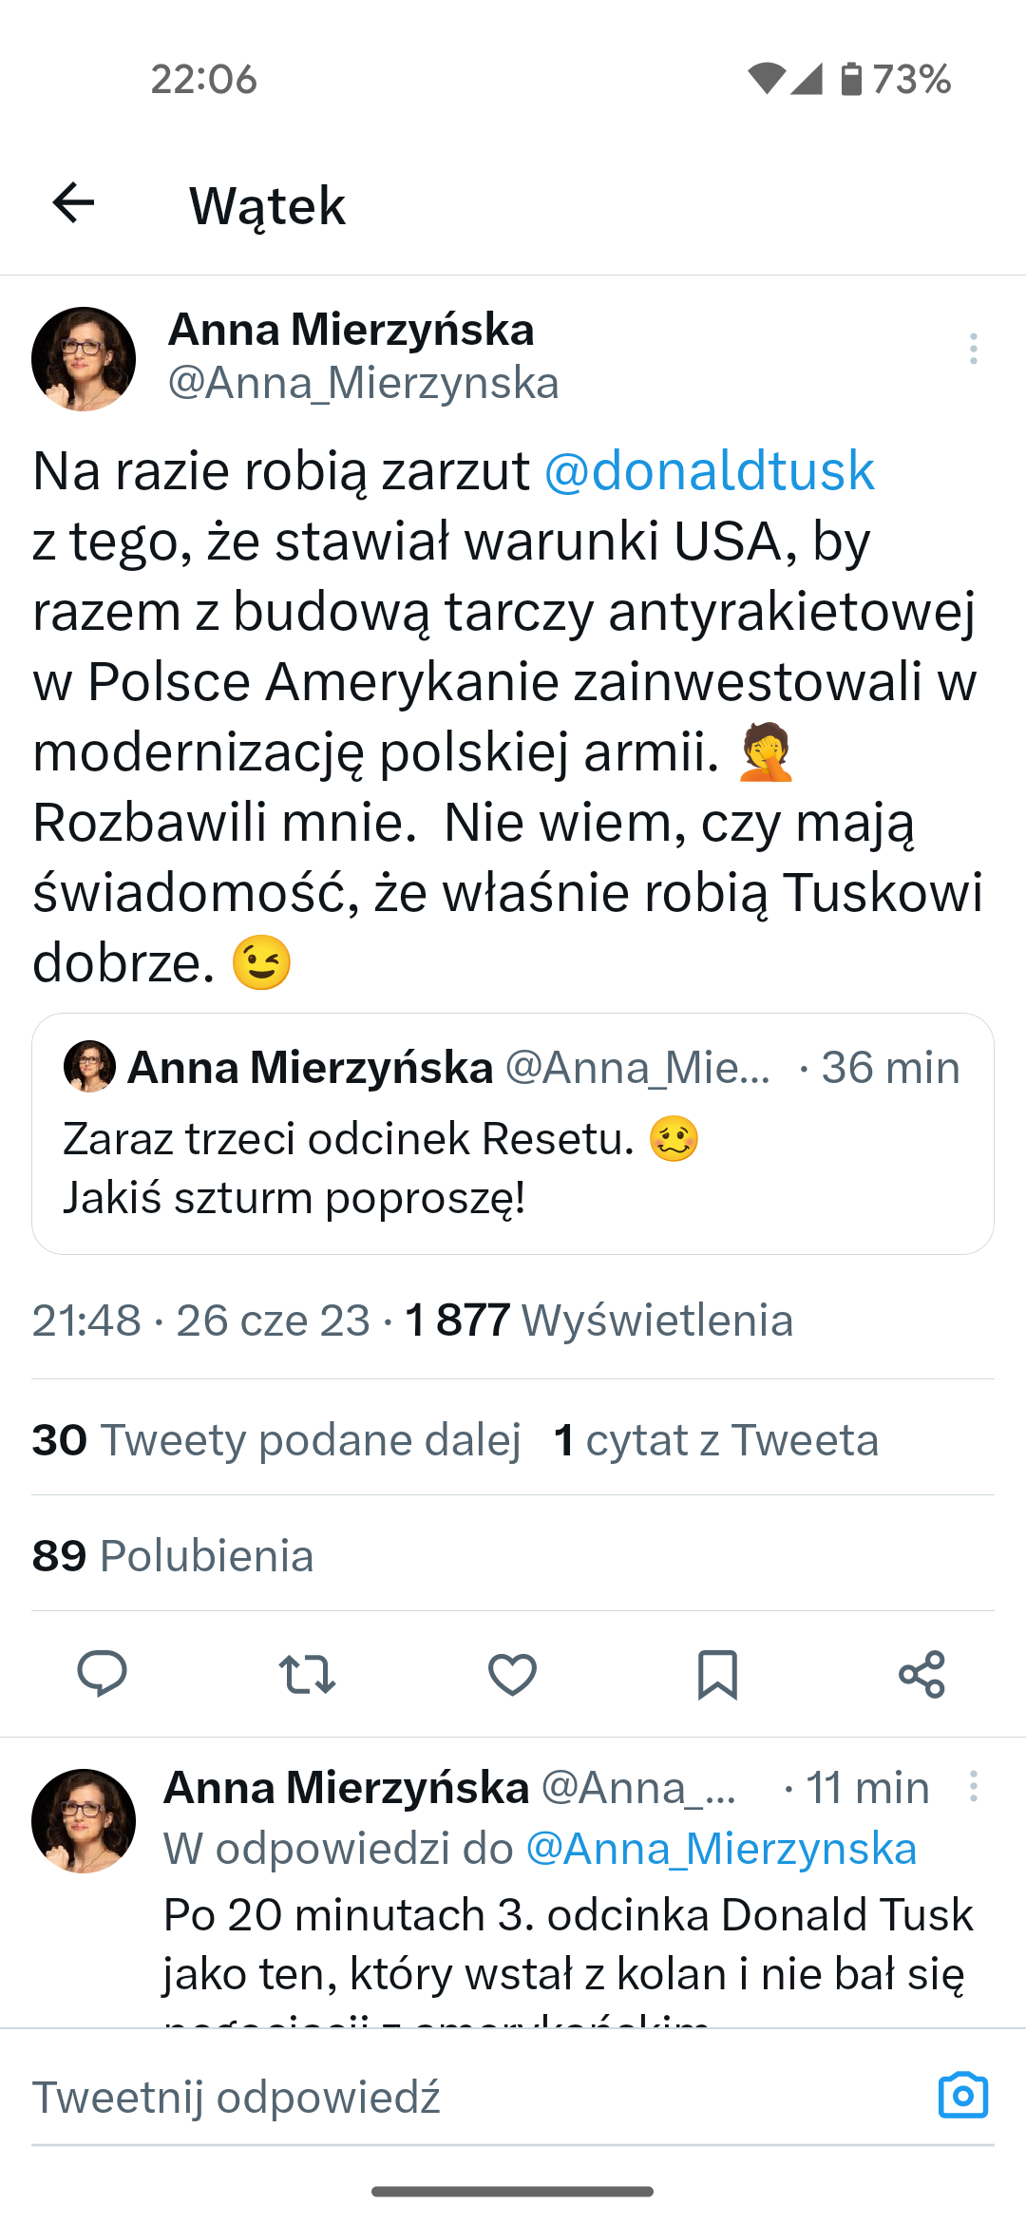Tap the main tweet author avatar
Image resolution: width=1026 pixels, height=2223 pixels.
pyautogui.click(x=84, y=359)
